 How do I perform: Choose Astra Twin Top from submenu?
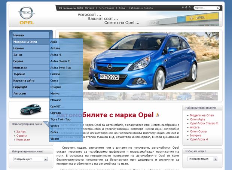(66, 67)
